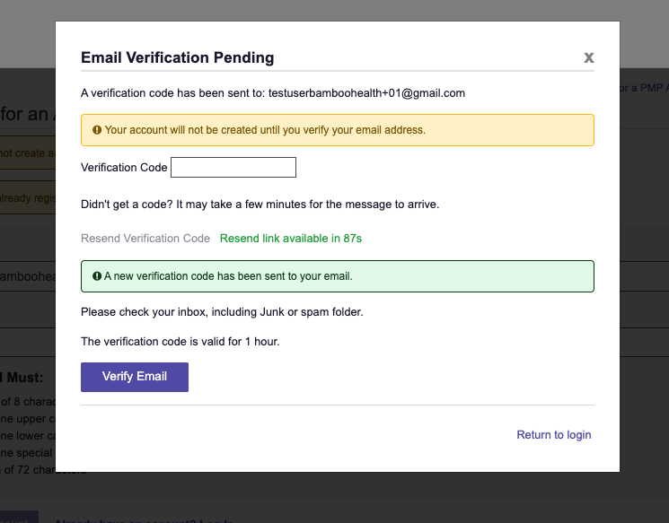The height and width of the screenshot is (523, 669).
Task: Click the Resend Verification Code link
Action: click(x=145, y=239)
